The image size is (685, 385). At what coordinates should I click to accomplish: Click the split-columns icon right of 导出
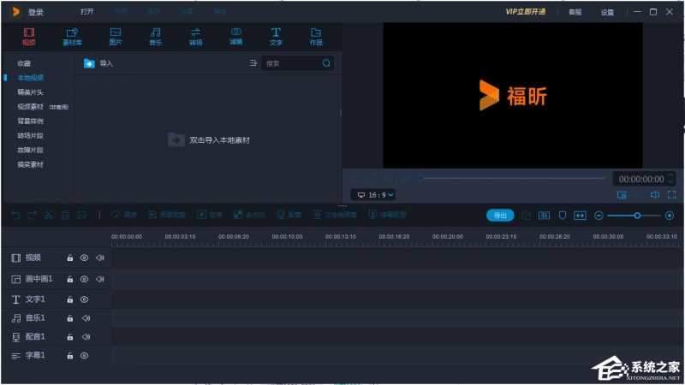(x=544, y=216)
